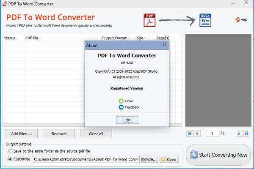Screen dimensions: 254x169
Task: Click the copyright AdeptPDF Studio text
Action: [127, 71]
